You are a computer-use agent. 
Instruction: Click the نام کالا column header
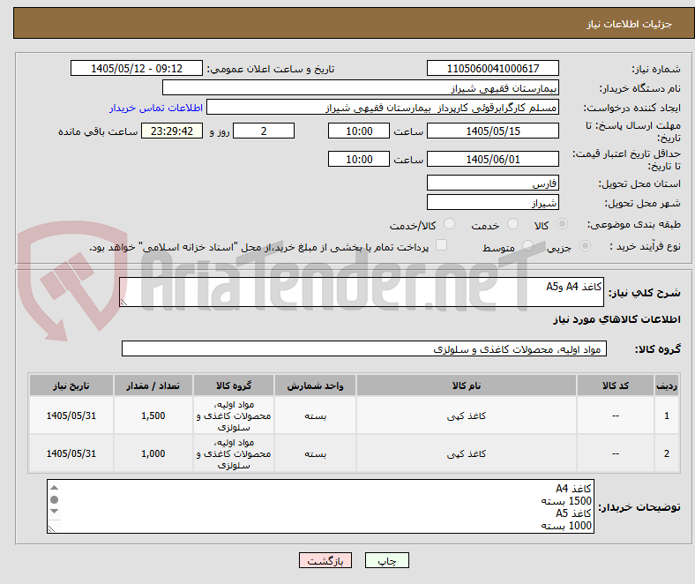pyautogui.click(x=467, y=385)
